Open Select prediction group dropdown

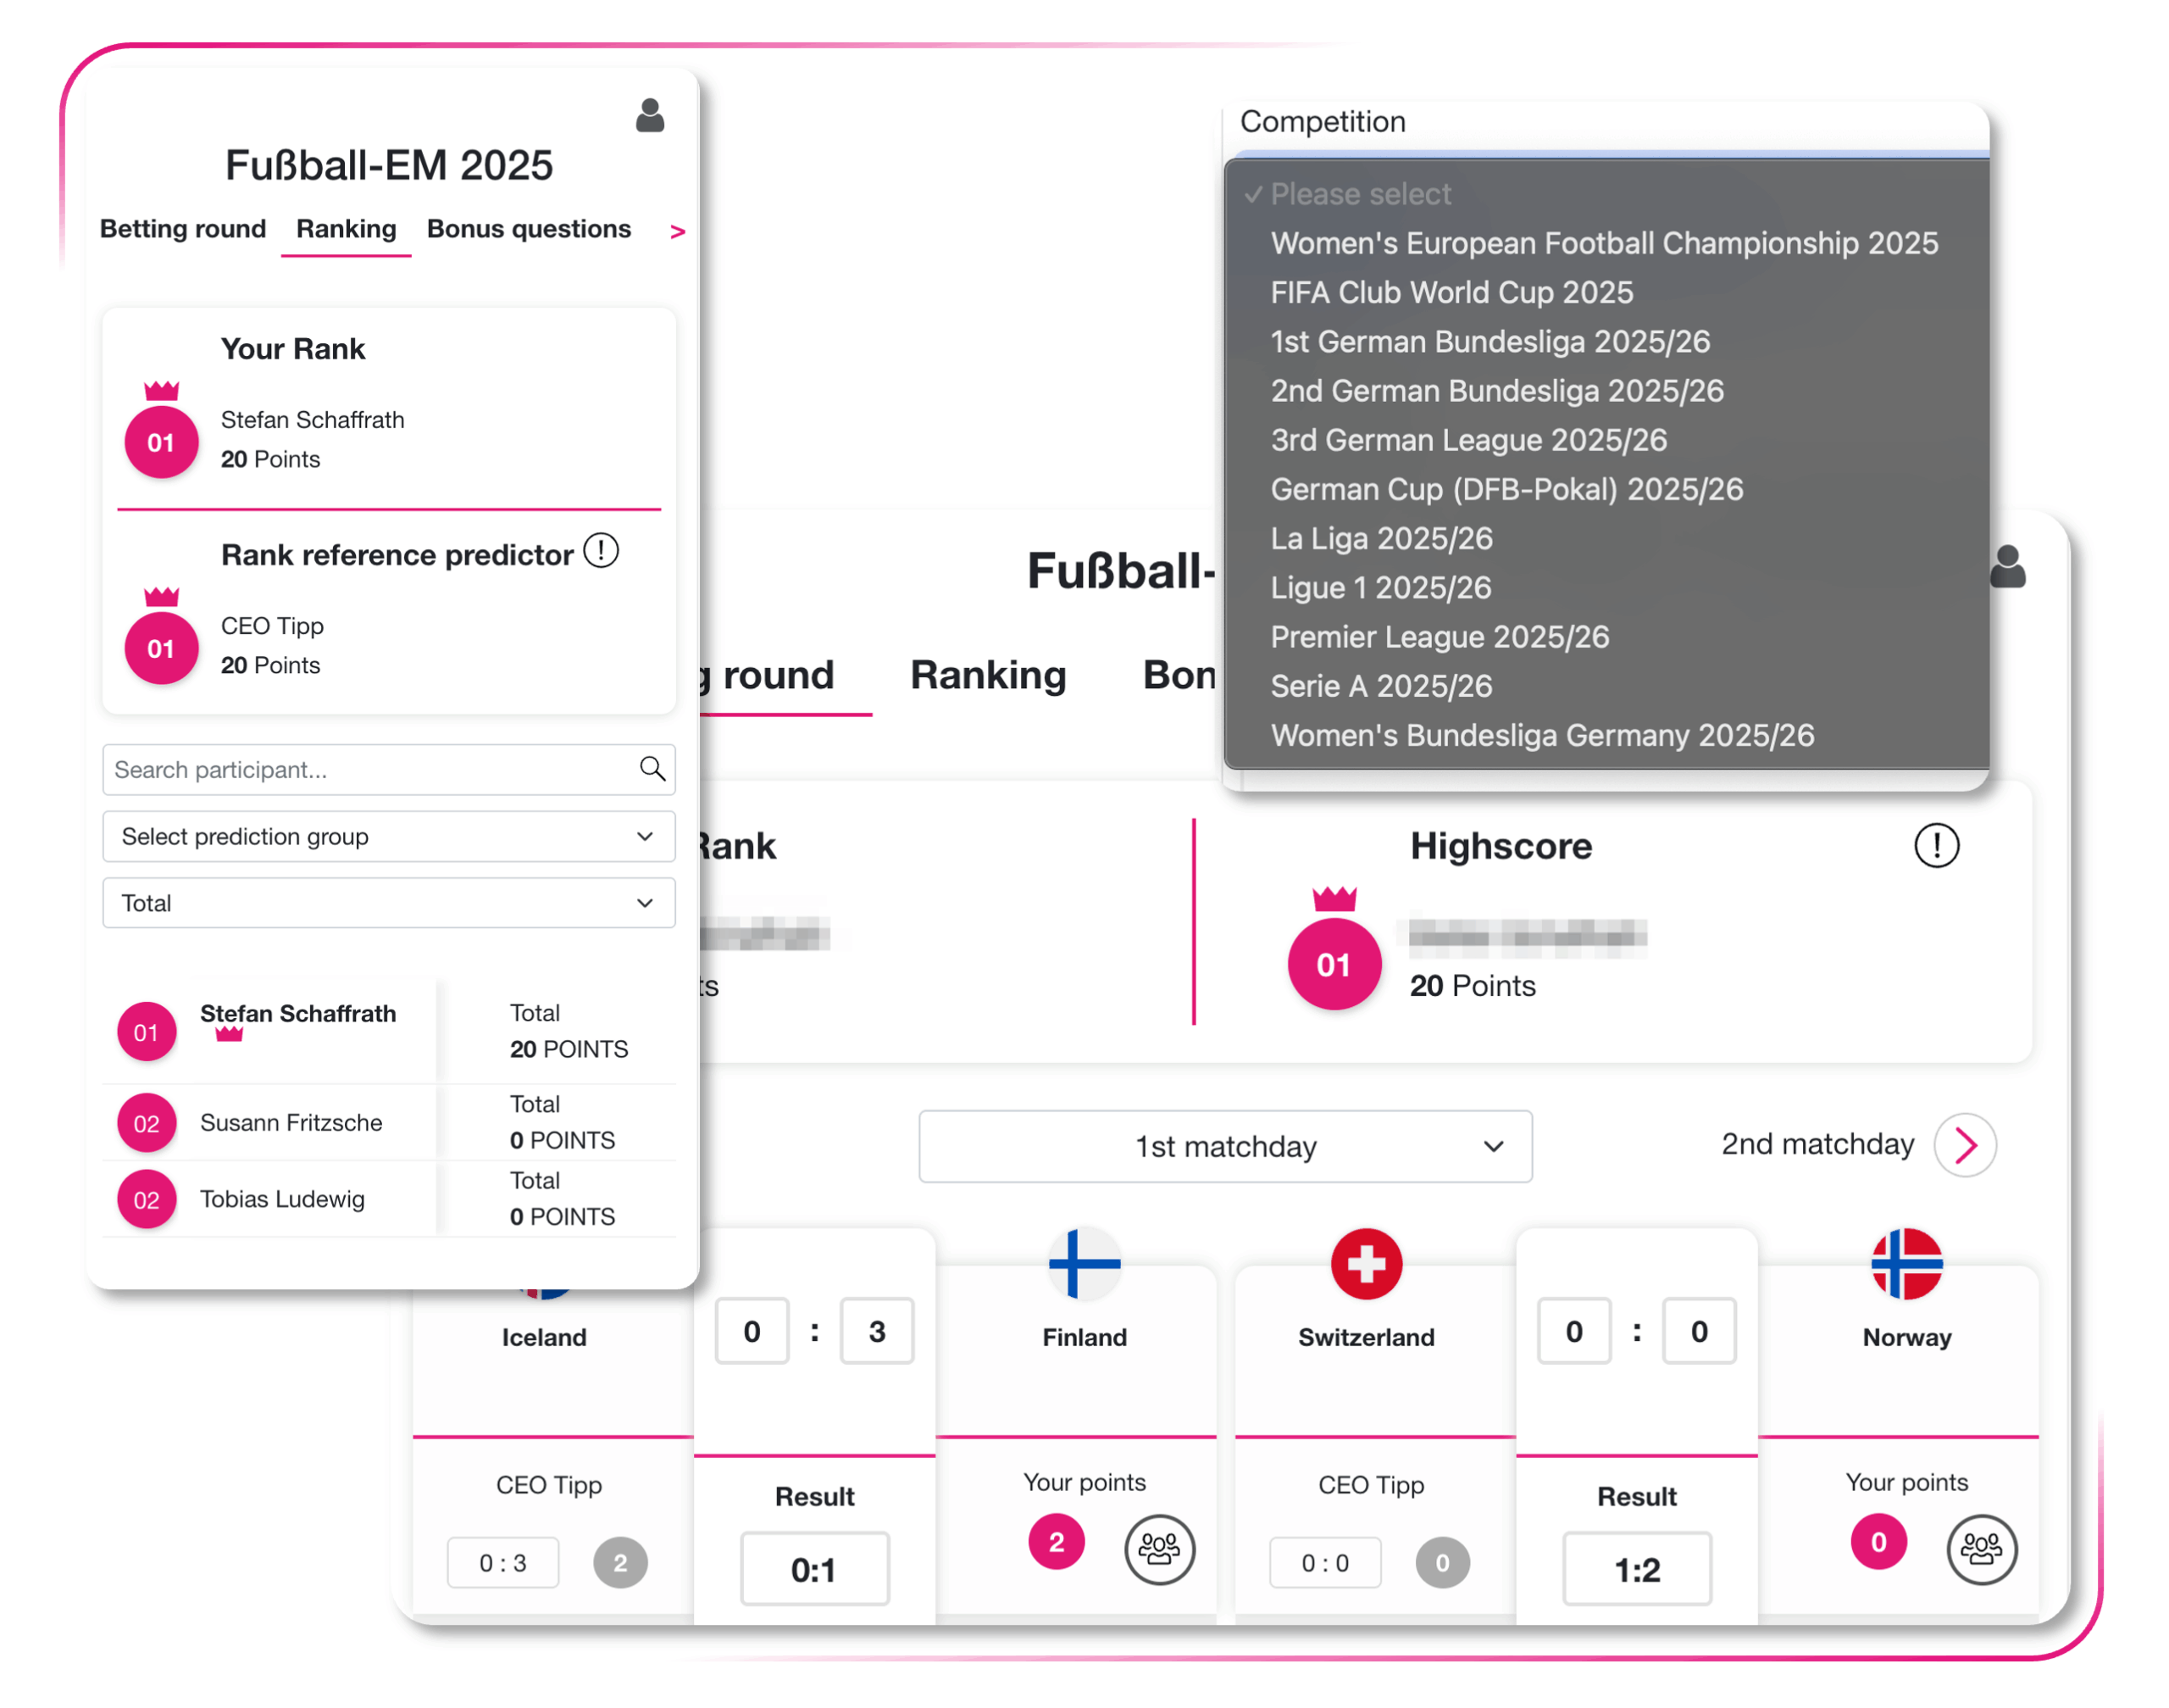click(x=389, y=836)
